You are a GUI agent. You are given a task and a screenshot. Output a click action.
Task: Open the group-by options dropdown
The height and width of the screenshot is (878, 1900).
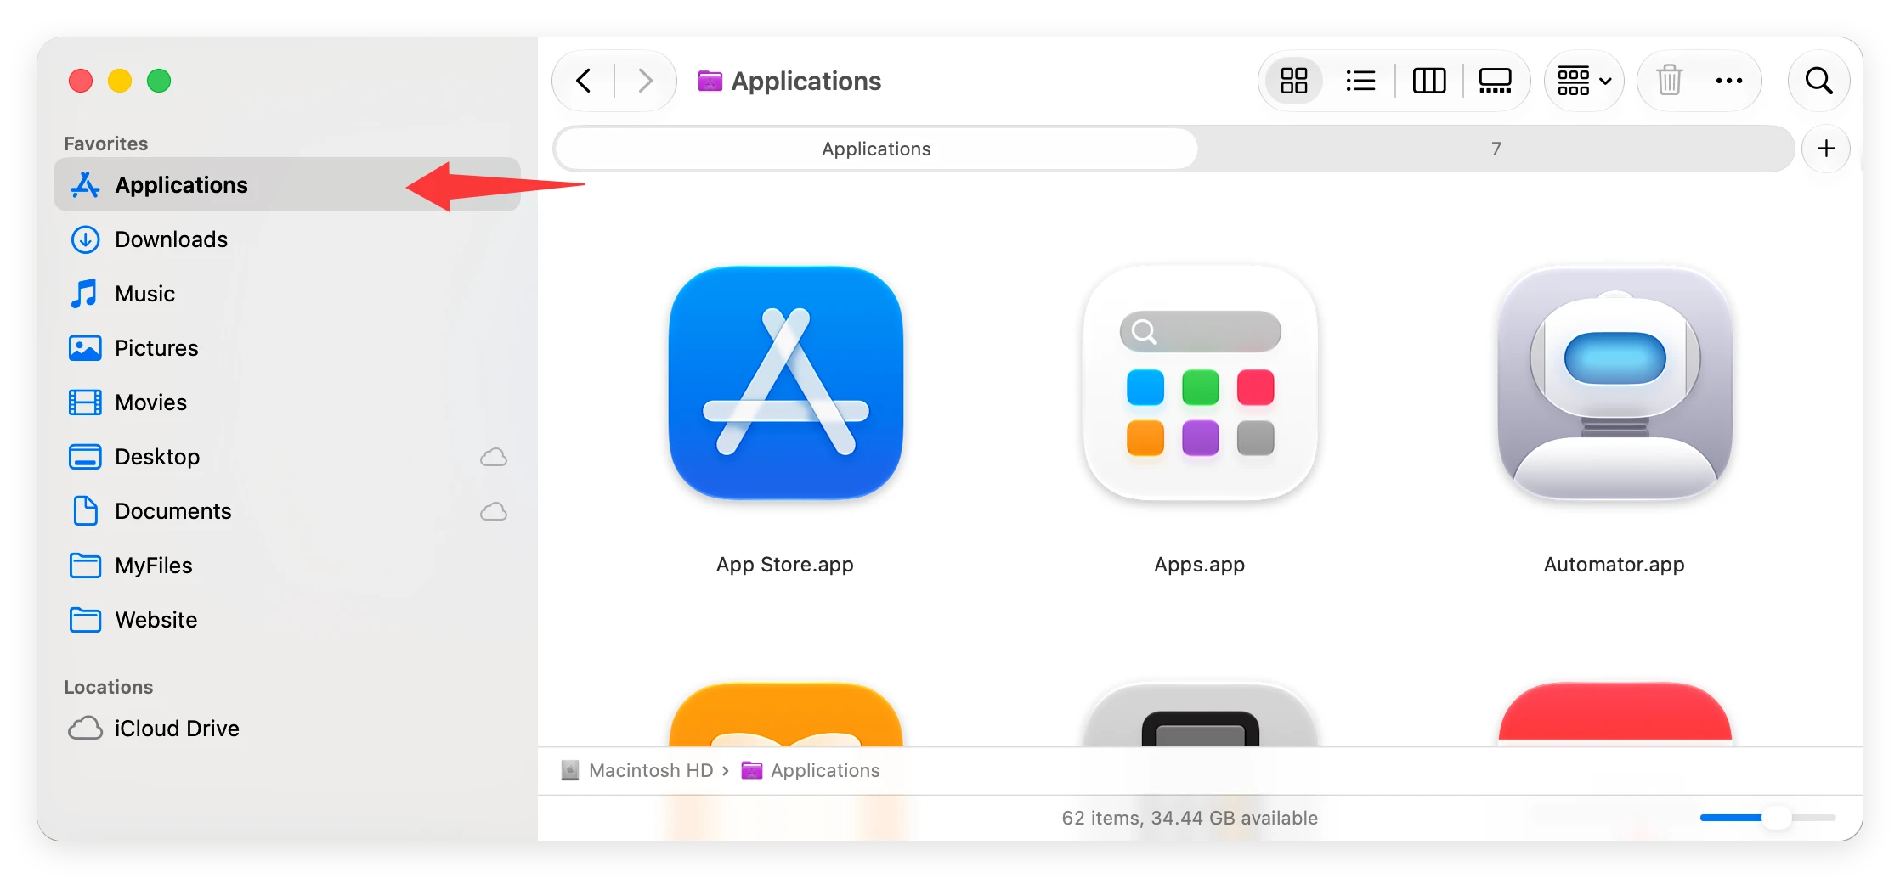pyautogui.click(x=1584, y=82)
